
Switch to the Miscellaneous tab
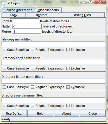[48, 10]
